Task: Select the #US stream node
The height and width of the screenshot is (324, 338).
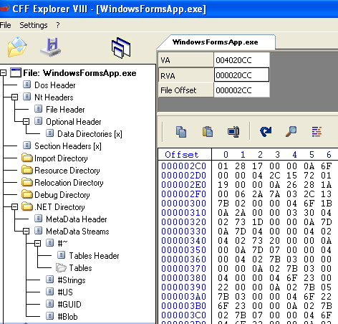Action: 65,292
